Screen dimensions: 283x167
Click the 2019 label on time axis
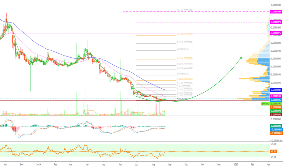tap(39, 165)
